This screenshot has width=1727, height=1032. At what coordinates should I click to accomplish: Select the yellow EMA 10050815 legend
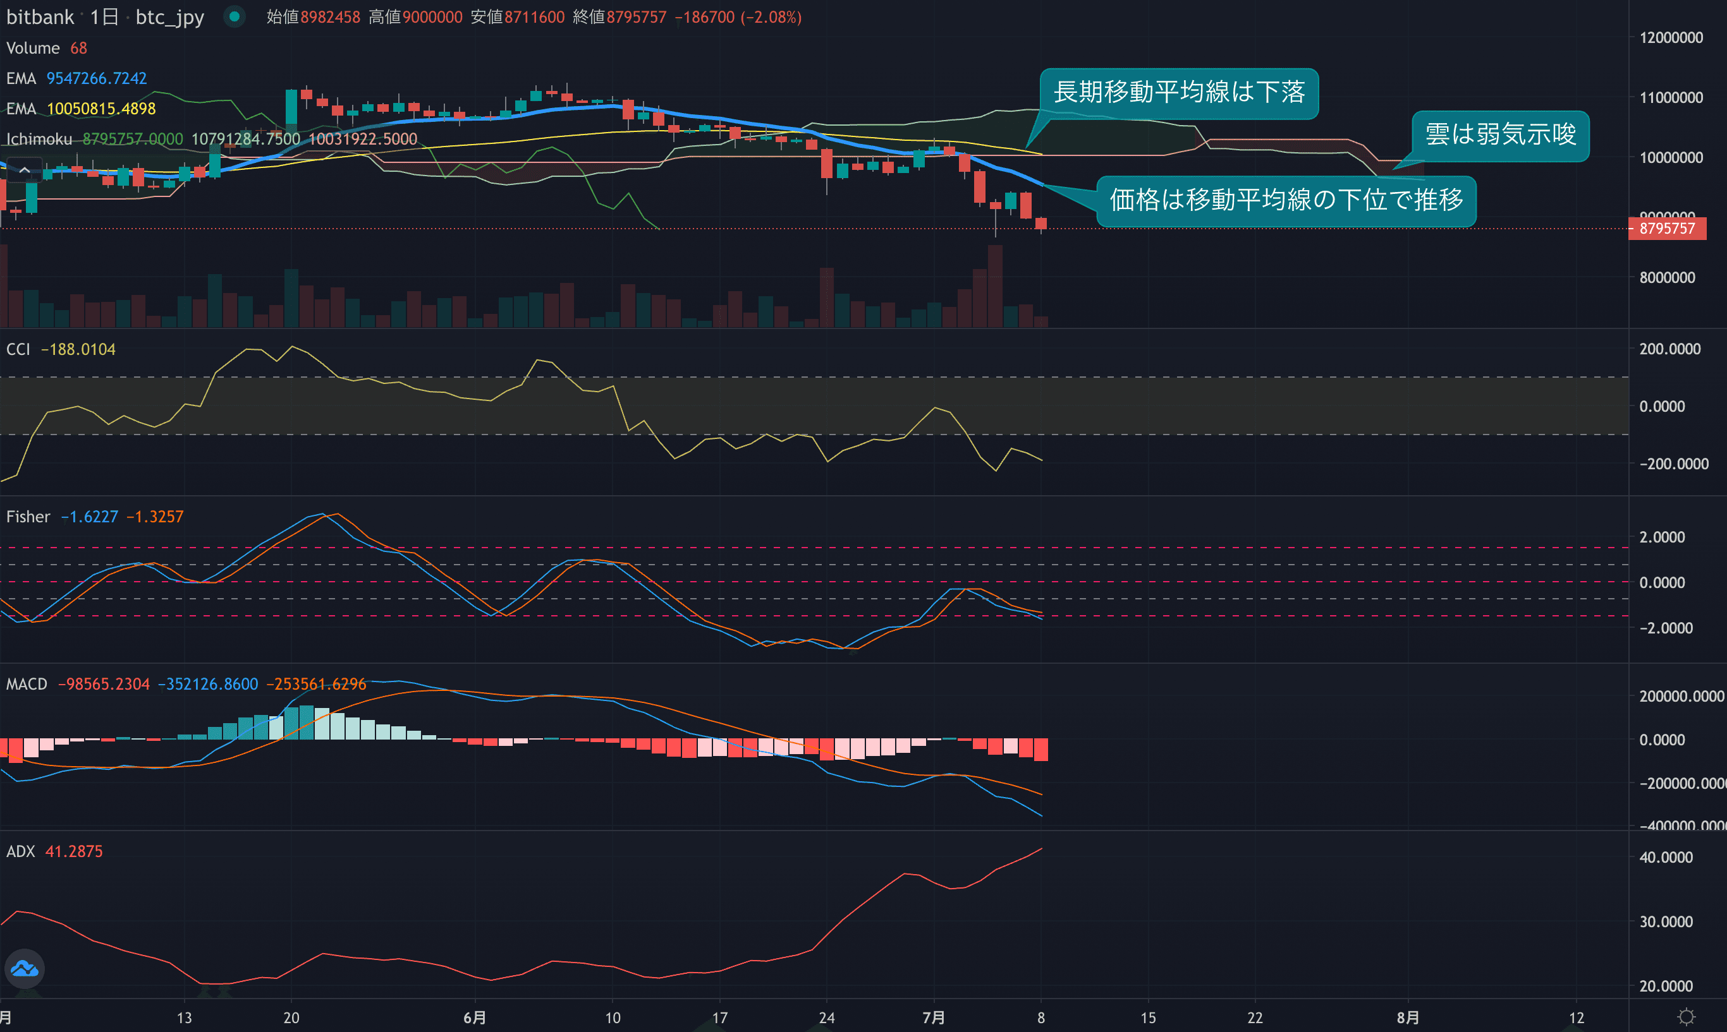[x=81, y=109]
